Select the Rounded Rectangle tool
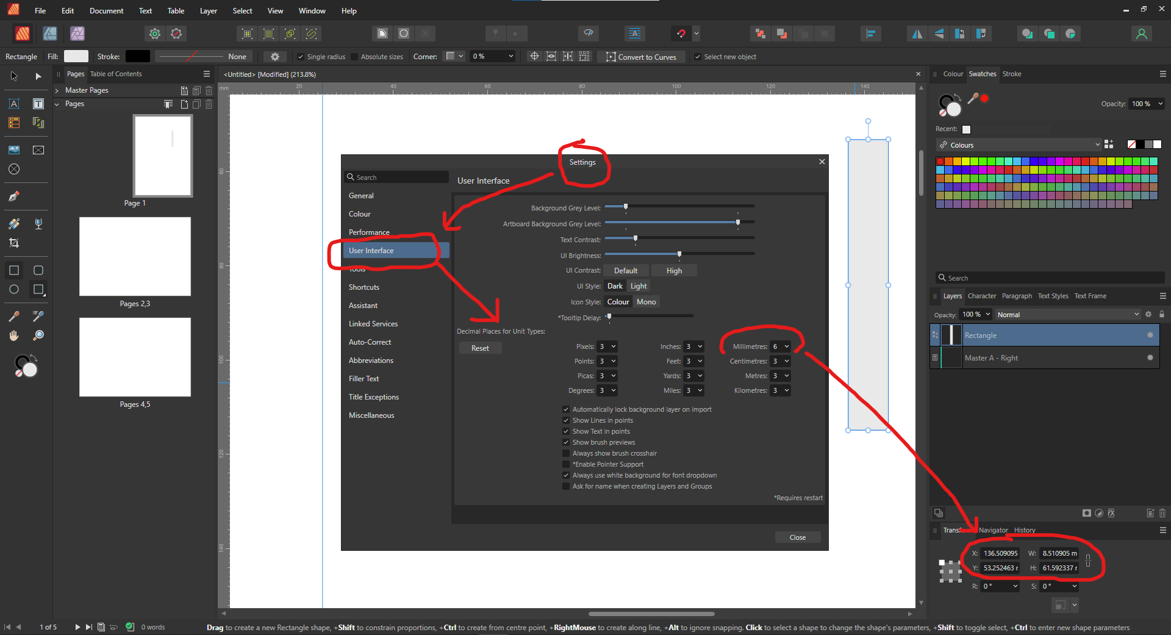Viewport: 1171px width, 635px height. (38, 270)
